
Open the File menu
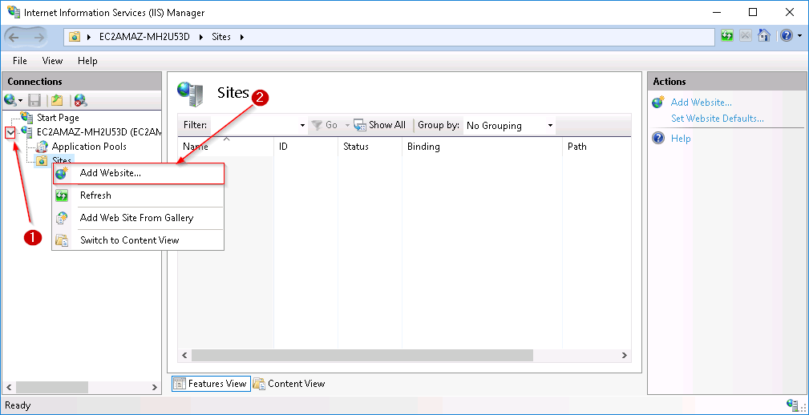[19, 61]
